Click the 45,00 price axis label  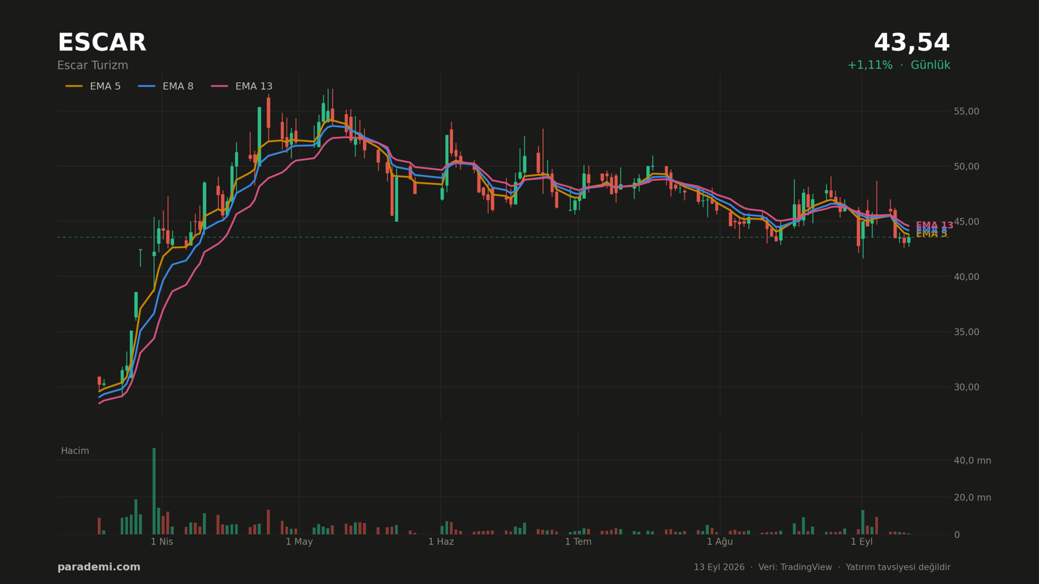click(x=966, y=222)
